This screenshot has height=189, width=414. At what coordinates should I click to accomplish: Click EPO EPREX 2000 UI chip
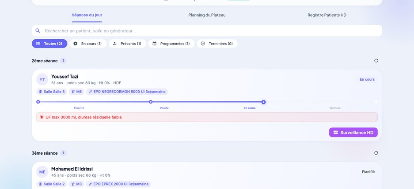(118, 184)
